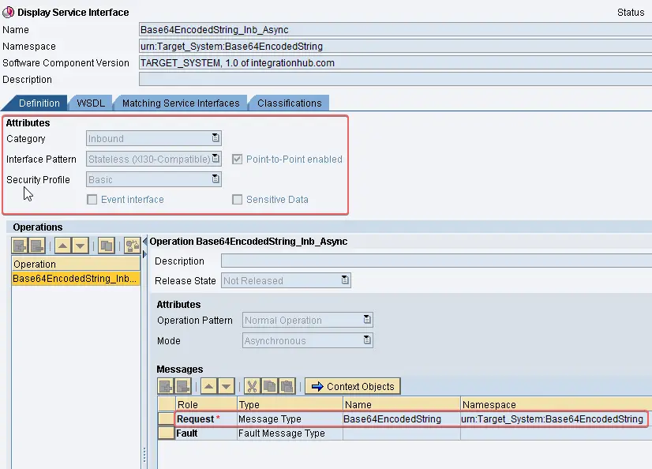Click the Name column header in Messages table

[402, 404]
